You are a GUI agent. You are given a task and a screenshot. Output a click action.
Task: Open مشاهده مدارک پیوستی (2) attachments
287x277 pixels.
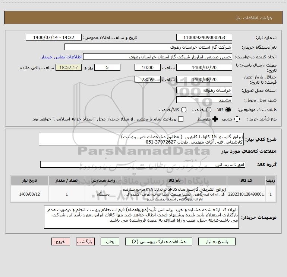tap(159, 242)
